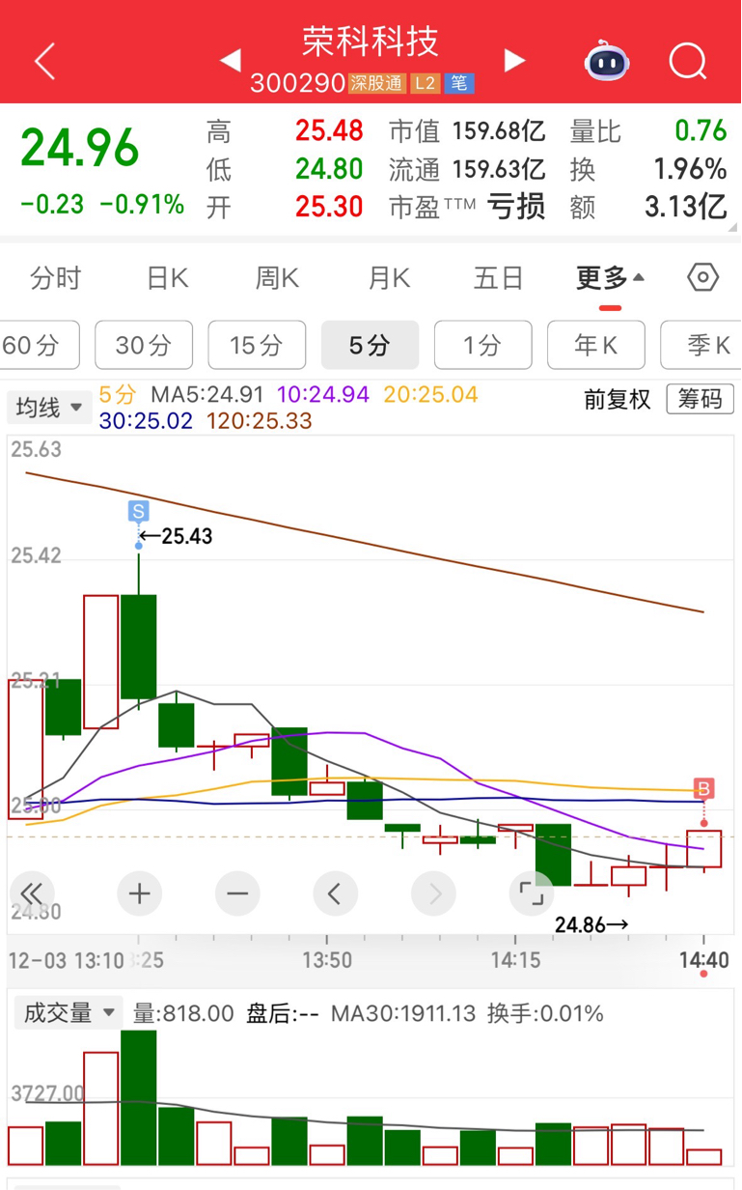Go back with the left chevron
The height and width of the screenshot is (1190, 742).
click(x=45, y=62)
